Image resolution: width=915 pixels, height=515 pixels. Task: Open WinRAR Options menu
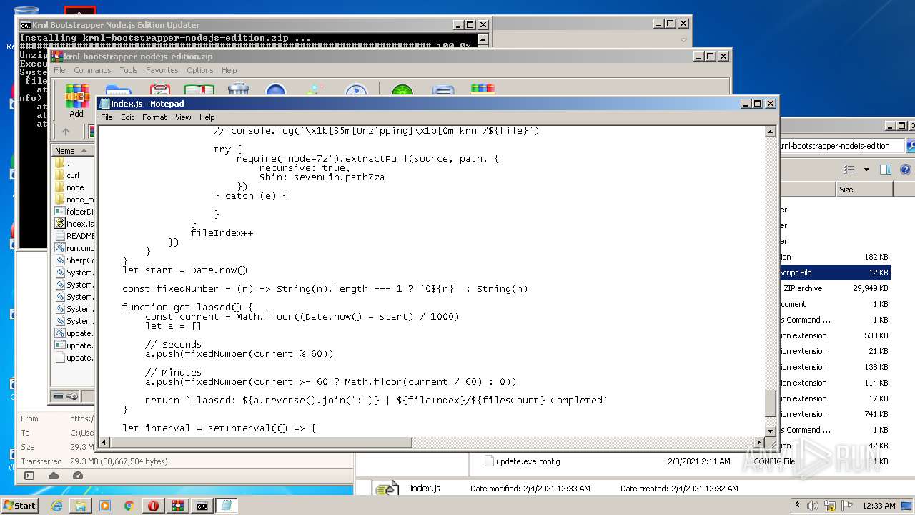pyautogui.click(x=200, y=70)
